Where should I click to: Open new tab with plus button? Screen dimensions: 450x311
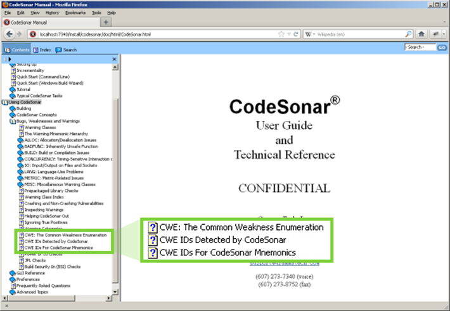click(106, 22)
